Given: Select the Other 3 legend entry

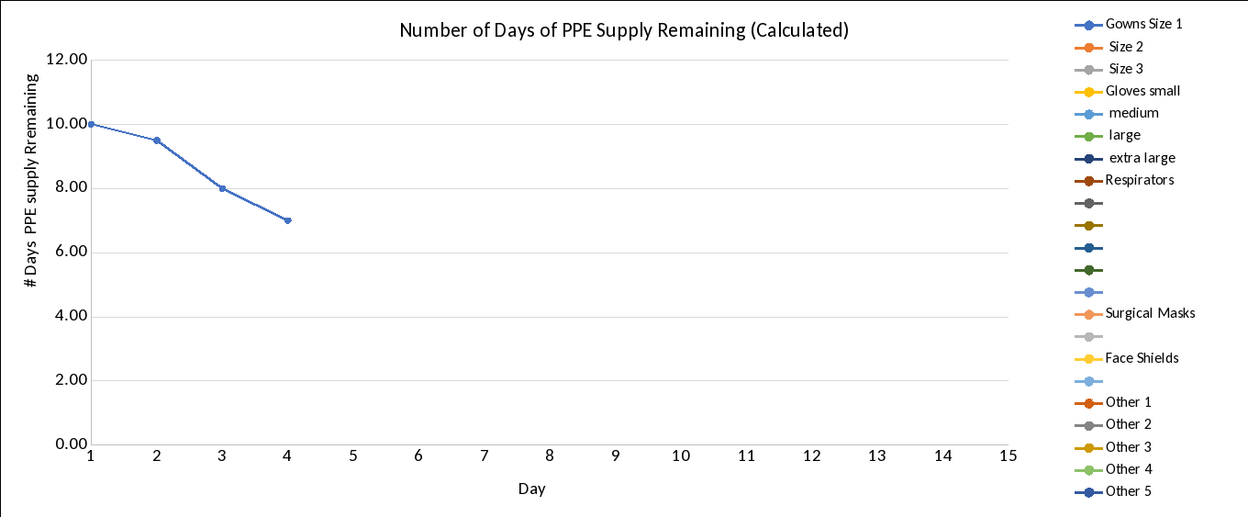Looking at the screenshot, I should click(1128, 447).
